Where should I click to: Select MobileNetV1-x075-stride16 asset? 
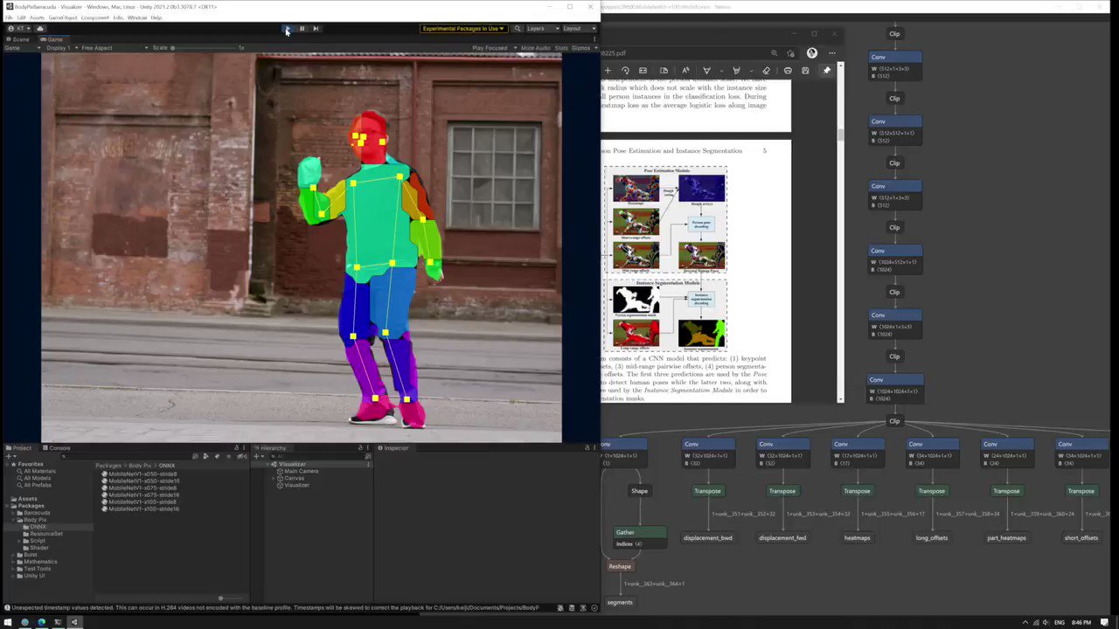tap(140, 494)
